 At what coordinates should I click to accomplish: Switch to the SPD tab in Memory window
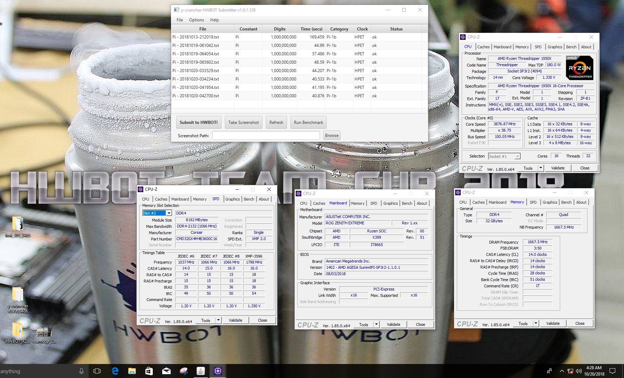pos(533,202)
